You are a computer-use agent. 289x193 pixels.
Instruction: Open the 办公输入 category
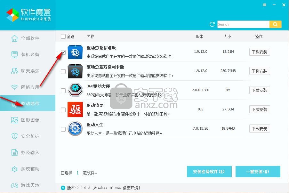pos(28,153)
